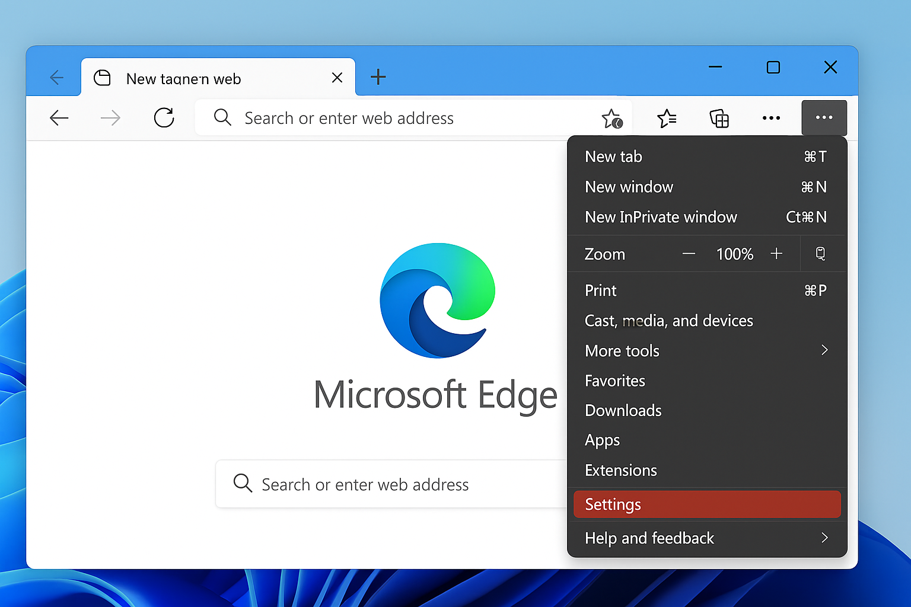911x607 pixels.
Task: Click the forward navigation arrow
Action: 110,118
